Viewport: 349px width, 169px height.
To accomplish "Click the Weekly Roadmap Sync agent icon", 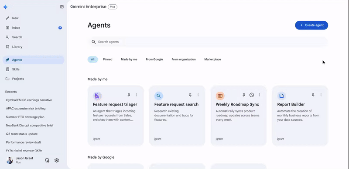I will coord(220,96).
